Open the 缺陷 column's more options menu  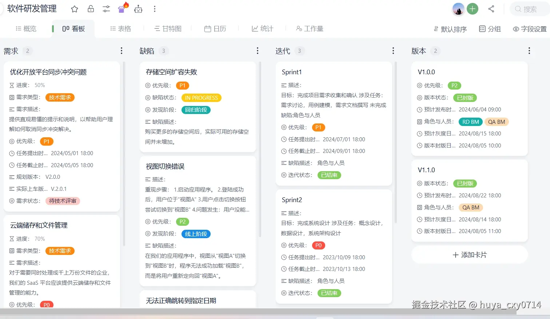pos(258,51)
